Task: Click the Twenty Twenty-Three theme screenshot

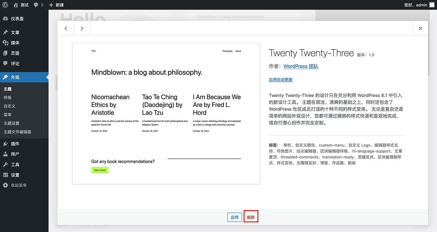Action: 166,113
